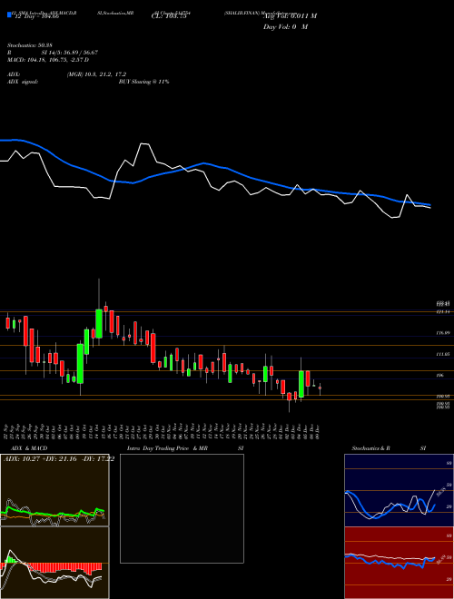Click the 111.05 price axis label
The image size is (454, 599).
[443, 355]
